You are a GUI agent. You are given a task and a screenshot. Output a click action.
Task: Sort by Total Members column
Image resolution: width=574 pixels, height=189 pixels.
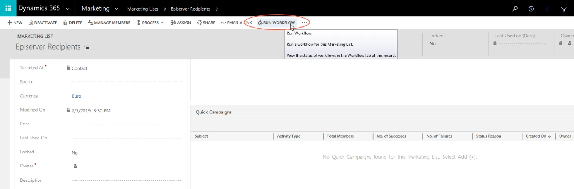340,136
